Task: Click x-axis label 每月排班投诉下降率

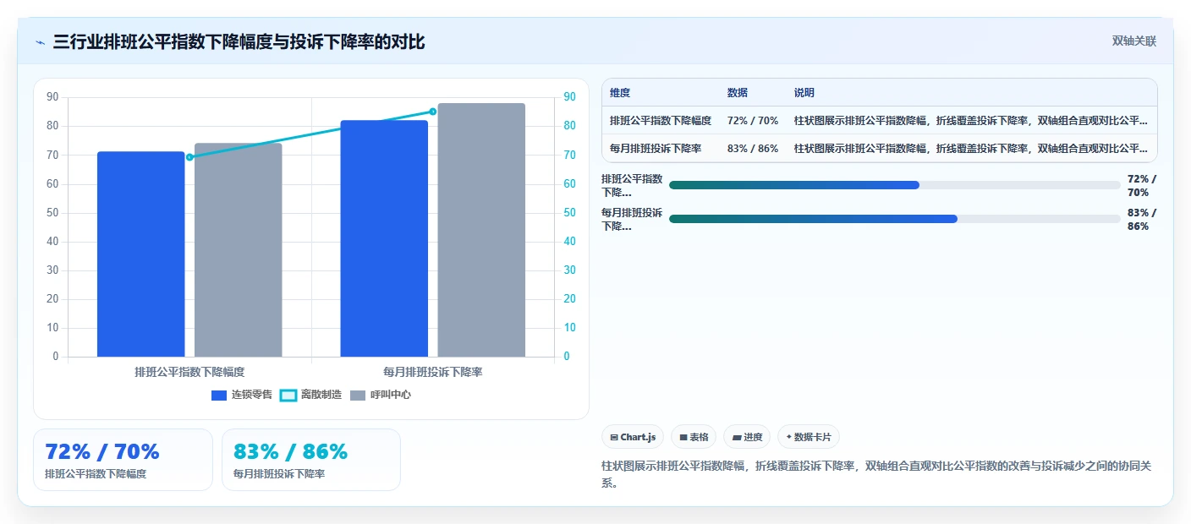Action: click(433, 372)
